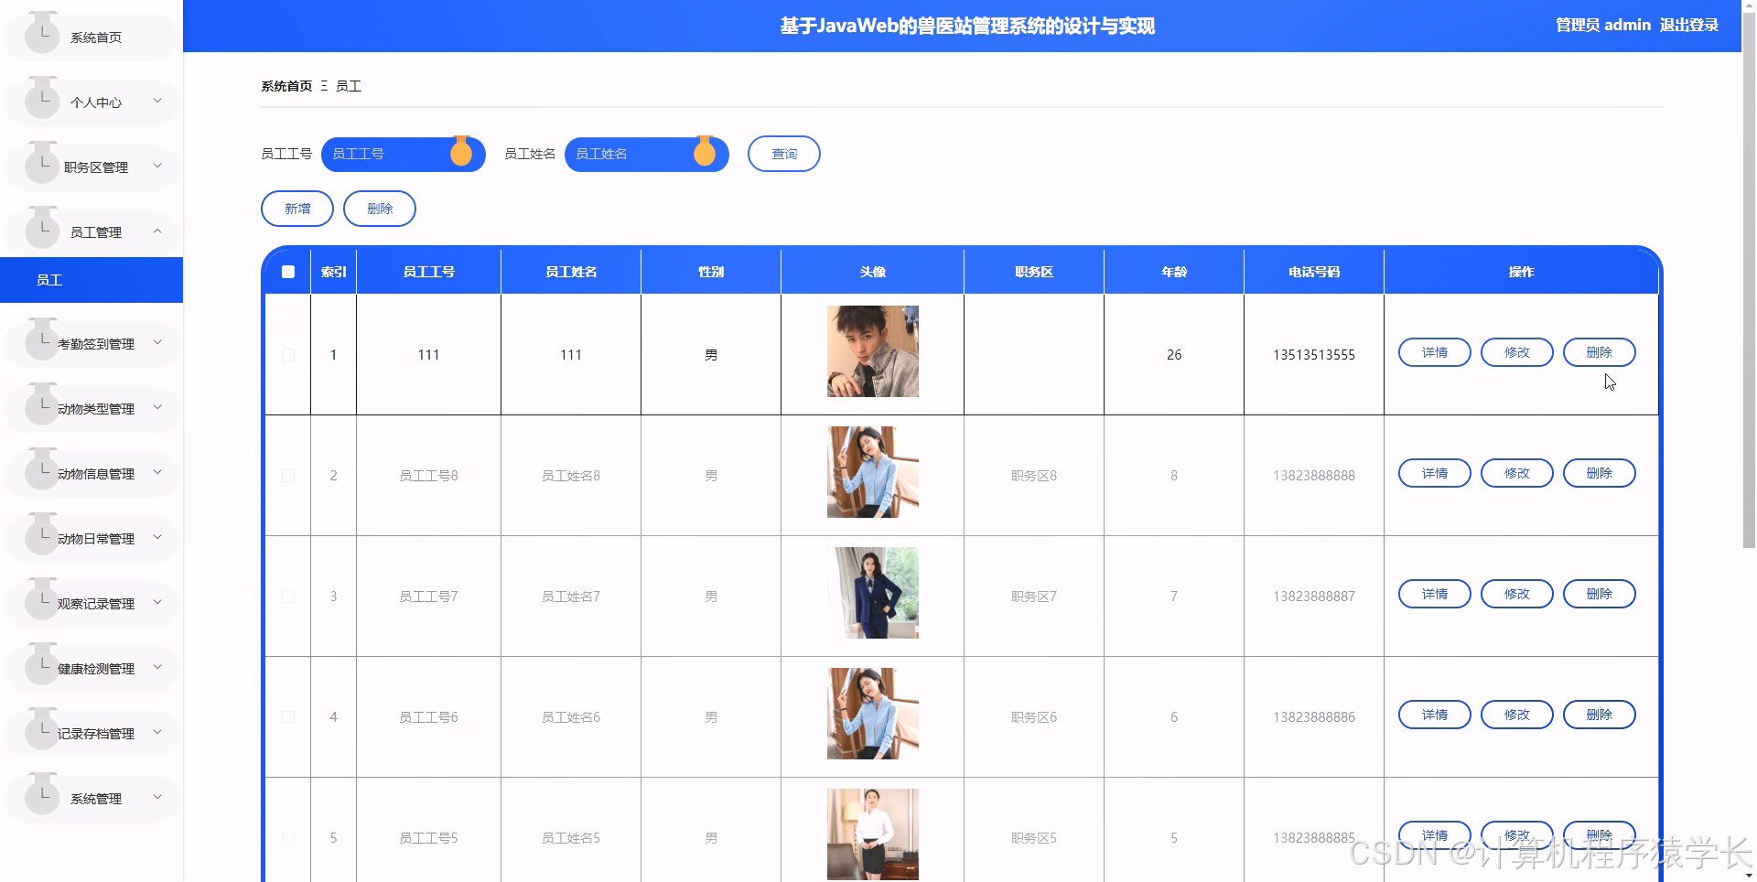Click the clock icon beside 动物日常管理
1757x882 pixels.
pos(42,535)
